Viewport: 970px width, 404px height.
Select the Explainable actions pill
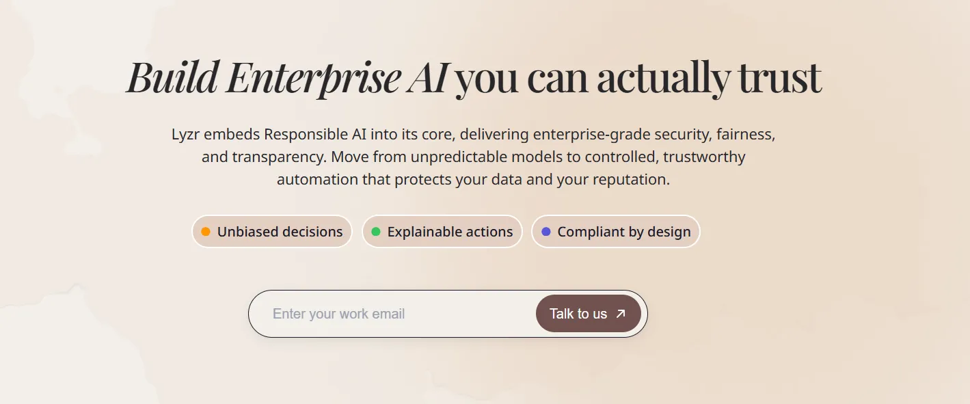click(442, 232)
